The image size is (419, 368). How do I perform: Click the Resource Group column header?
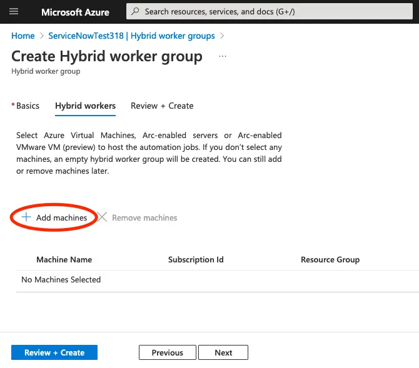pos(330,259)
